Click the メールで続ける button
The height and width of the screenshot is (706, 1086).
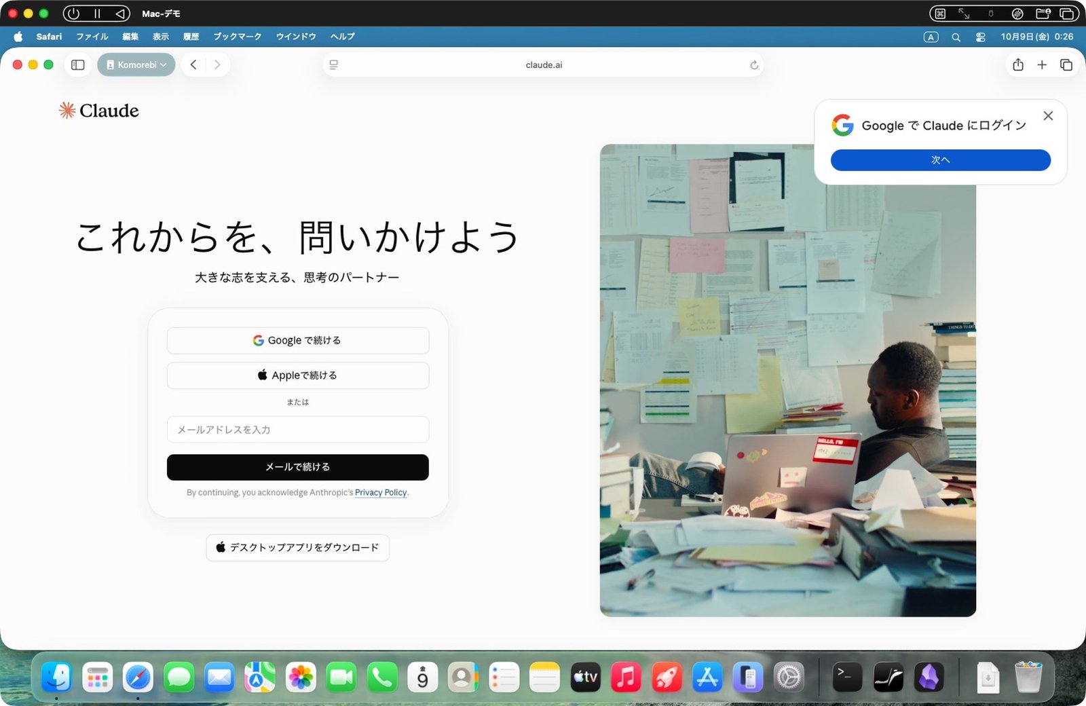tap(298, 467)
